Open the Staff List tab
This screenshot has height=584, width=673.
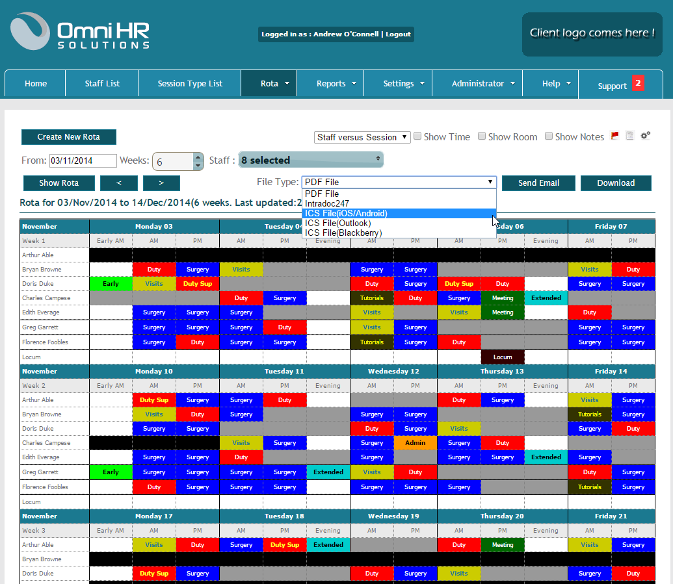pyautogui.click(x=102, y=84)
